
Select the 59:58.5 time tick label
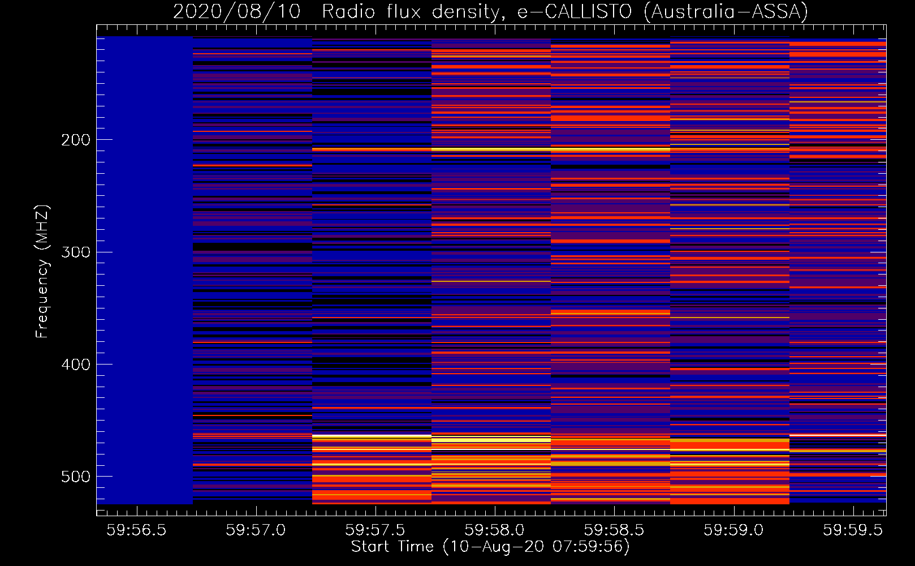[x=614, y=530]
